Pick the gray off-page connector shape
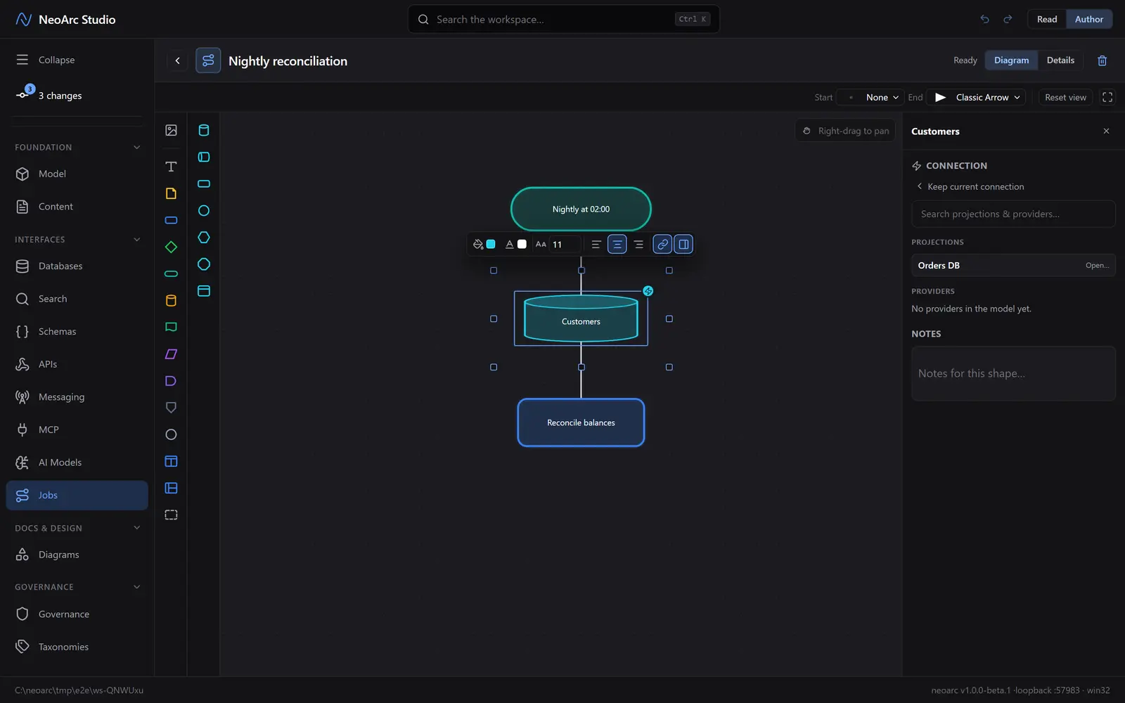Viewport: 1125px width, 703px height. pyautogui.click(x=171, y=408)
